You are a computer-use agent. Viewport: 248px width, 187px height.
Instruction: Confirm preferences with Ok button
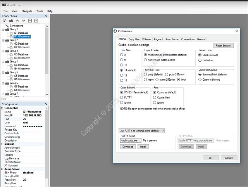(x=210, y=158)
